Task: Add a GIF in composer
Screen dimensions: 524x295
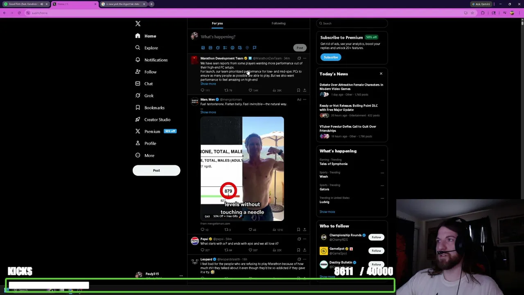Action: (x=210, y=48)
